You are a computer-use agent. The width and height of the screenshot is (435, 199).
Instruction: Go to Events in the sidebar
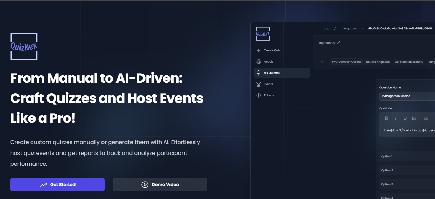[268, 84]
